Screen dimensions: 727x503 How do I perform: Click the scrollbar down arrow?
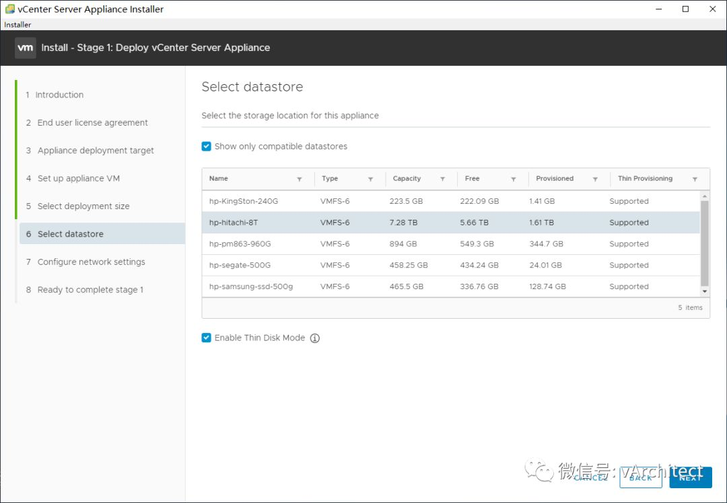tap(705, 291)
